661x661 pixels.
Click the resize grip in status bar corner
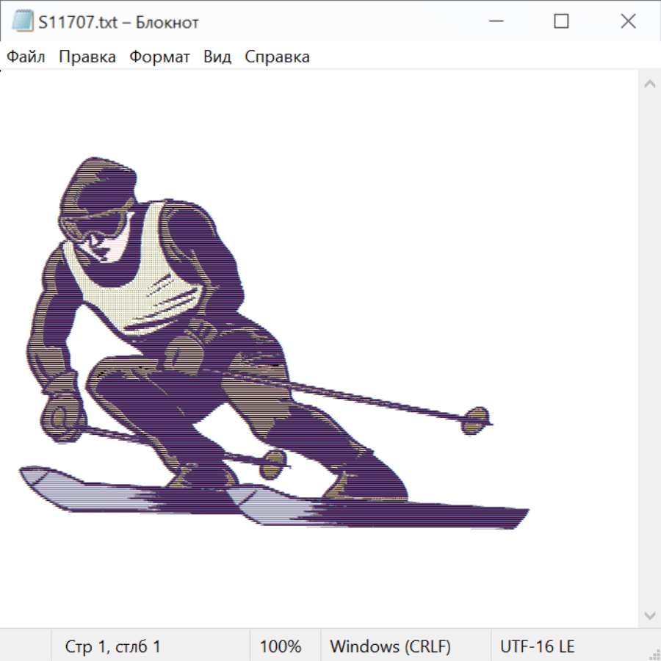[654, 654]
